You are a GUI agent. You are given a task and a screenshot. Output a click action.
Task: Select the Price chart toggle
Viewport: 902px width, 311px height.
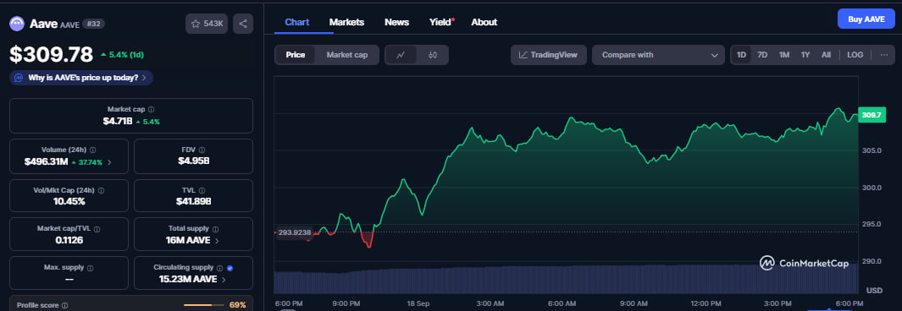296,55
